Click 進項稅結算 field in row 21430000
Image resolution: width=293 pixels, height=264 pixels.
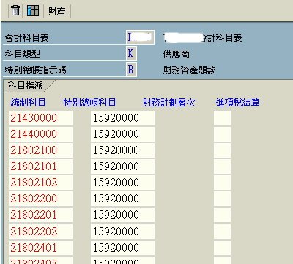tap(222, 118)
